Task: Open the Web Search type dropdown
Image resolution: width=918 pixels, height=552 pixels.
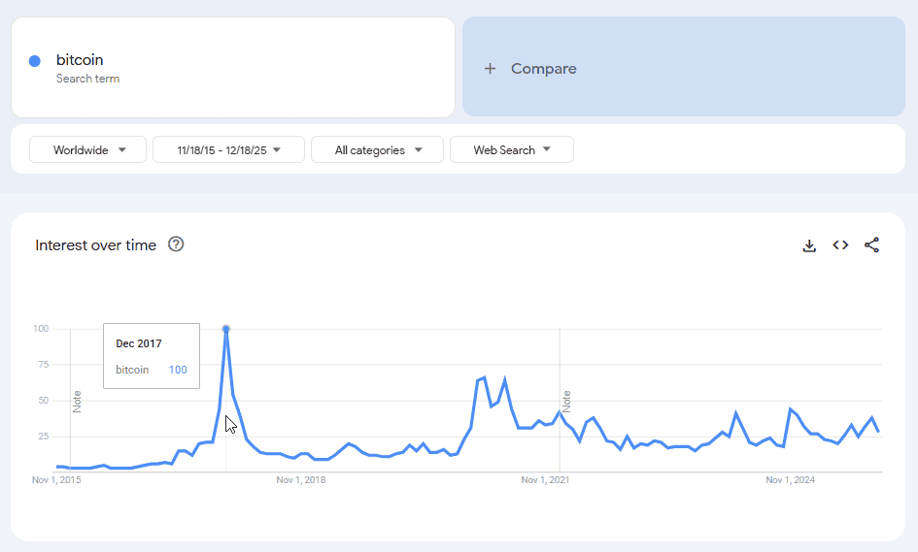Action: click(x=512, y=149)
